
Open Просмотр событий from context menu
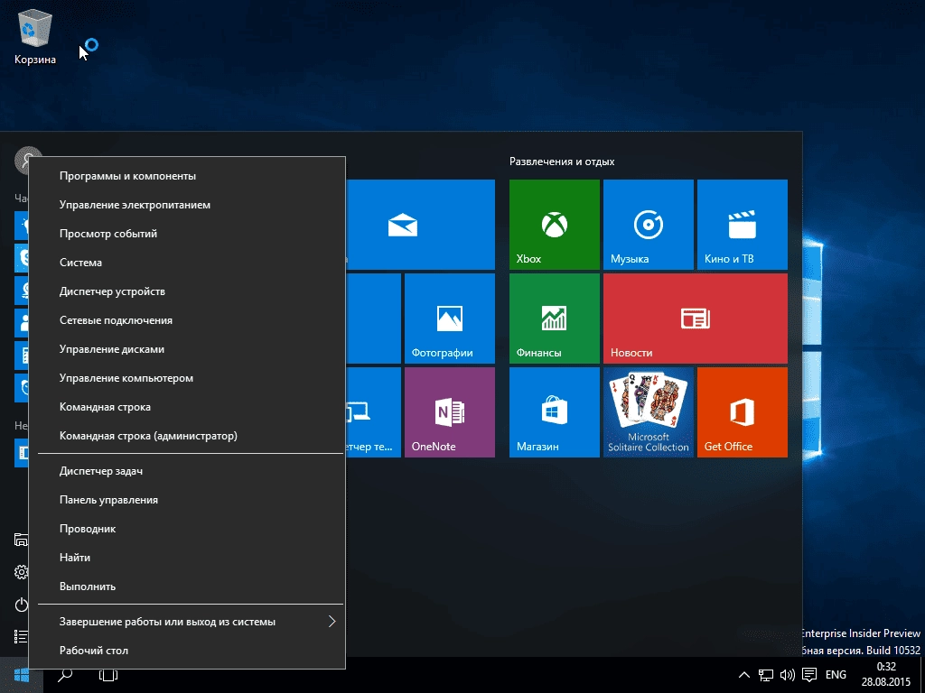186,234
